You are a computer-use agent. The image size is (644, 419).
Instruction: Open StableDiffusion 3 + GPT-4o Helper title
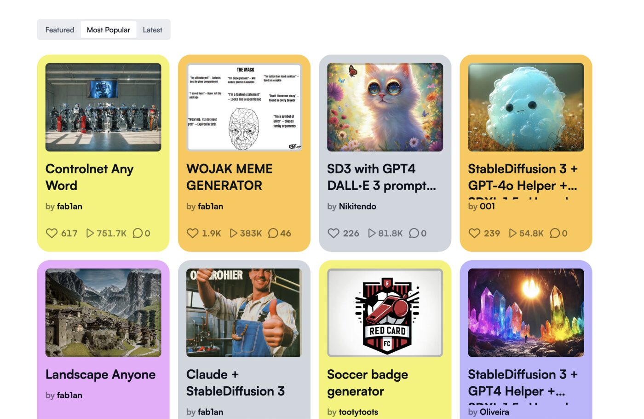pyautogui.click(x=523, y=177)
